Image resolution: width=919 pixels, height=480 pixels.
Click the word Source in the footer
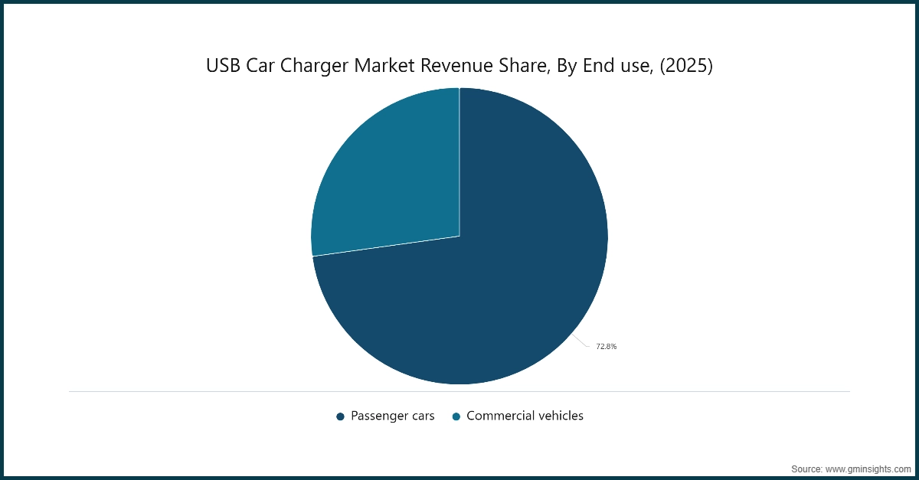click(x=806, y=468)
